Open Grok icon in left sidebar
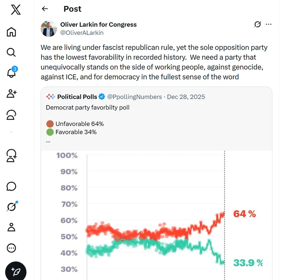The image size is (286, 280). coord(12,206)
